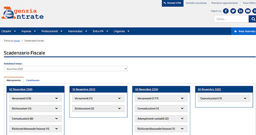Viewport: 256px width, 135px height.
Task: Open the Enti e PA menu
Action: pyautogui.click(x=101, y=31)
